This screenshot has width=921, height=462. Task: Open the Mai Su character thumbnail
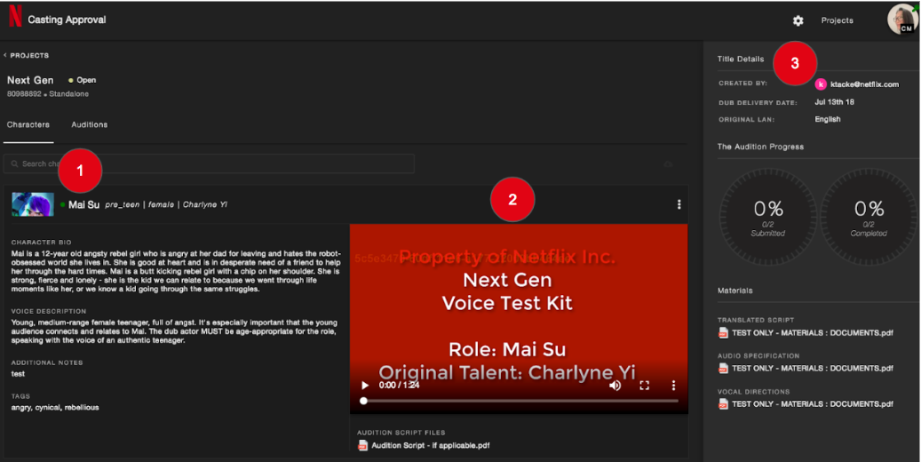point(33,204)
